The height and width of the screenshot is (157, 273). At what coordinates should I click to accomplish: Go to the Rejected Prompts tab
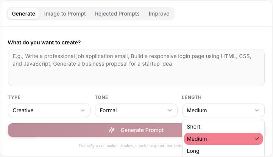117,14
